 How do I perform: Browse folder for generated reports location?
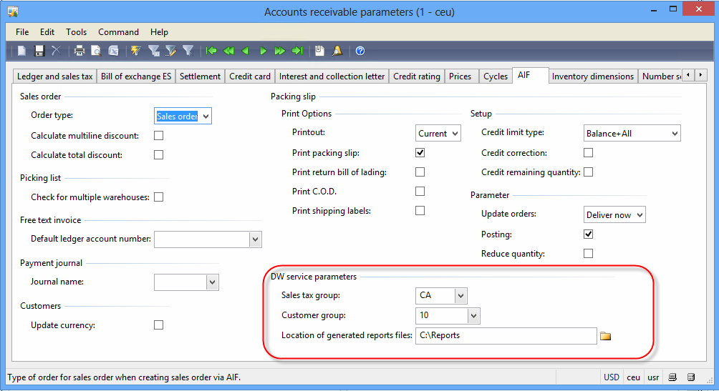(606, 335)
